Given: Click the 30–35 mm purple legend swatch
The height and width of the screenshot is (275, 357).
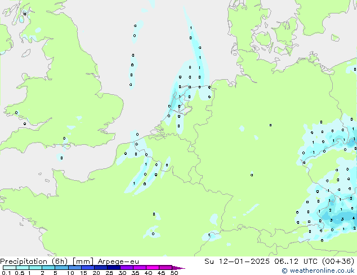Looking at the screenshot, I should tap(126, 268).
